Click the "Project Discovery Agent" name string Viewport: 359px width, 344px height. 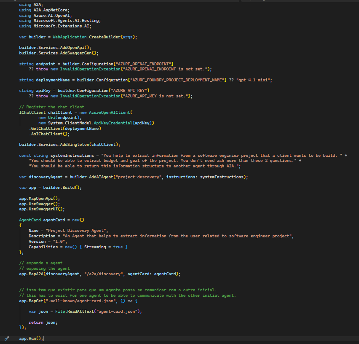pyautogui.click(x=77, y=231)
